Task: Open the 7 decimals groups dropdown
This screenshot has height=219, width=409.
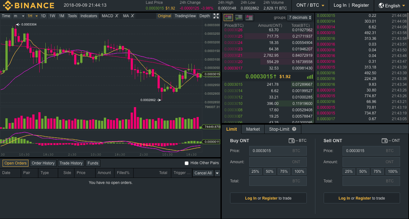Action: (300, 18)
